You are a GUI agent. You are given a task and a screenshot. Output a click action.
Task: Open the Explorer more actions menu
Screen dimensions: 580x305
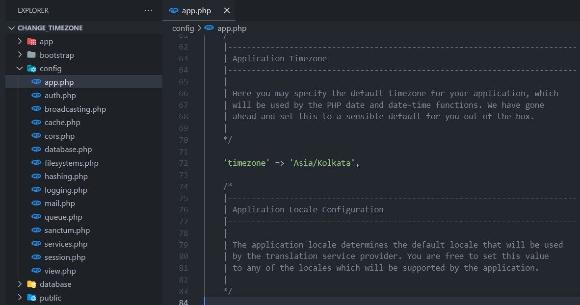click(148, 10)
